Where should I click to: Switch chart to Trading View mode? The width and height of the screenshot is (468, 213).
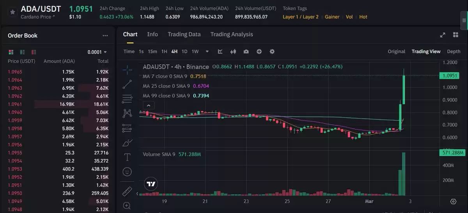coord(426,51)
